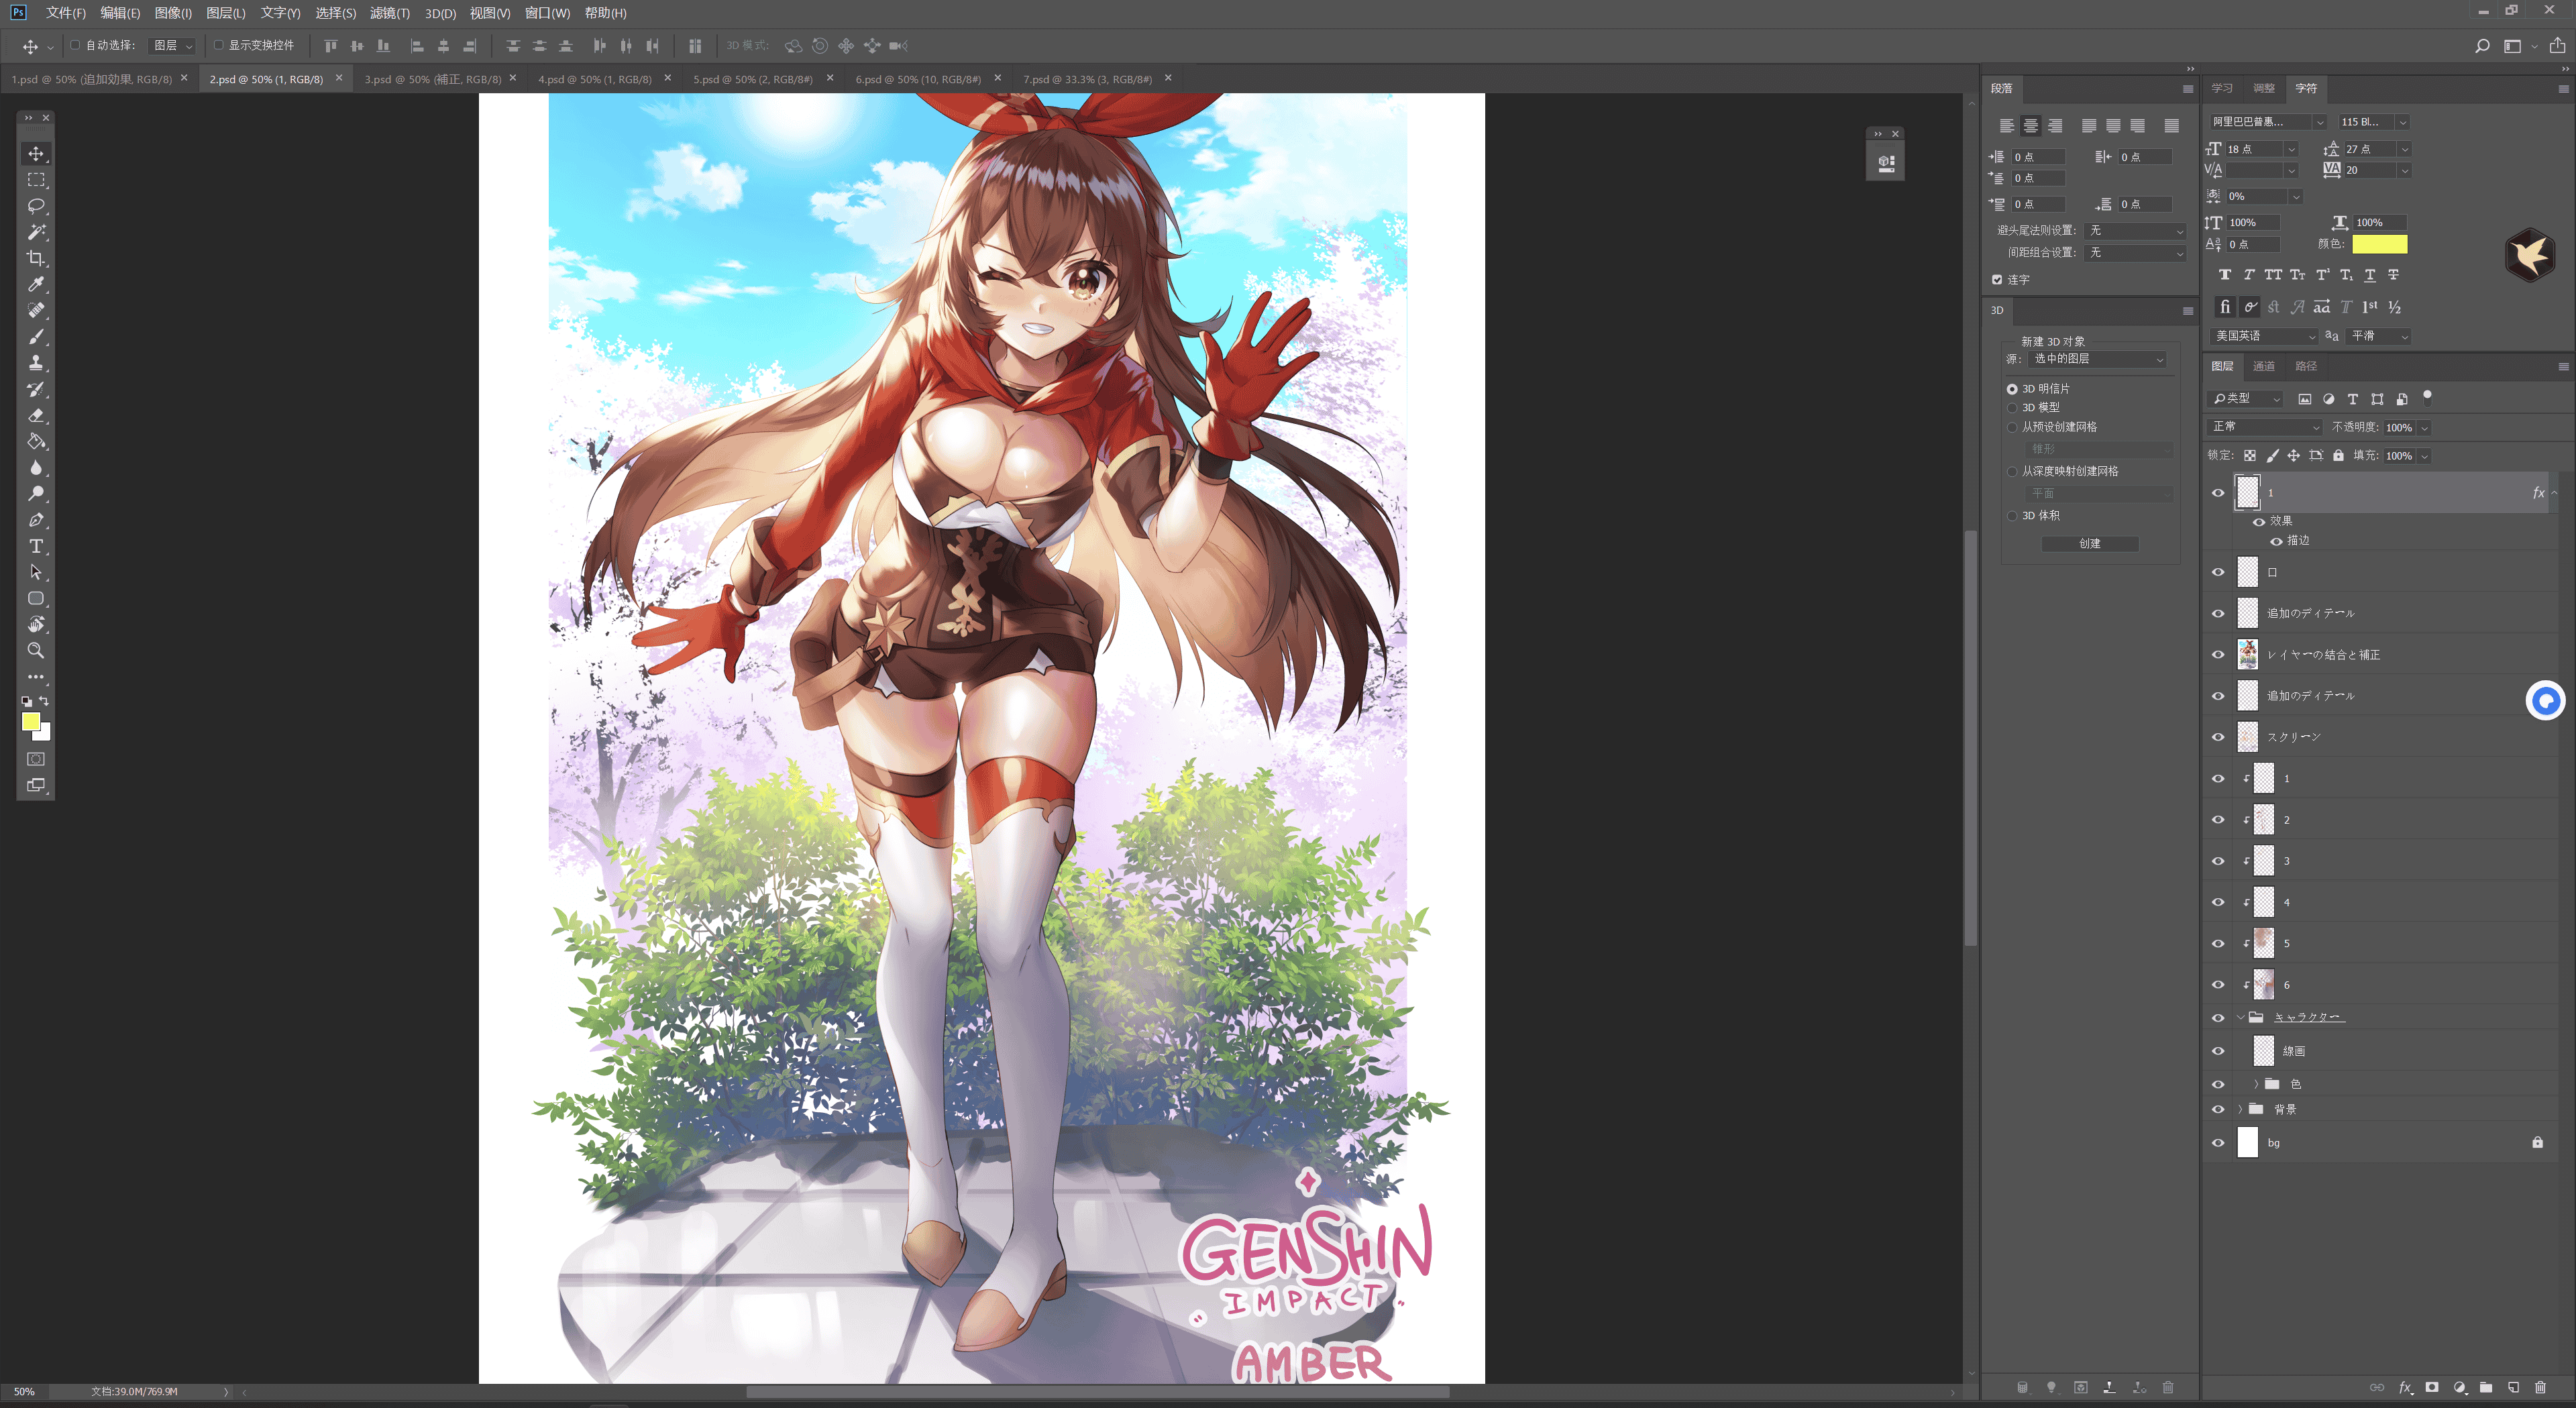
Task: Hide the 線画 layer visibility
Action: point(2218,1051)
